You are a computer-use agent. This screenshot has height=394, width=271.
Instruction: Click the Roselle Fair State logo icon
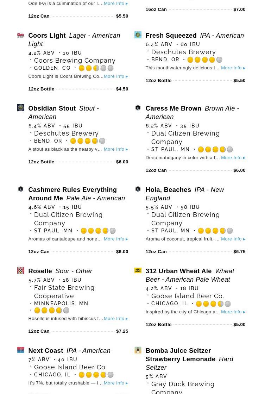[x=21, y=270]
